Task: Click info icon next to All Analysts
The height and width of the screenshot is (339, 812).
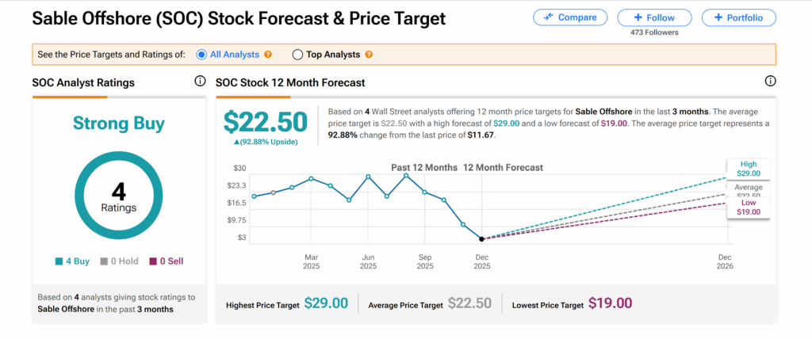Action: 268,55
